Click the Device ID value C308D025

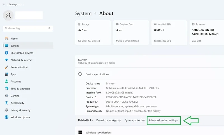click(131, 97)
